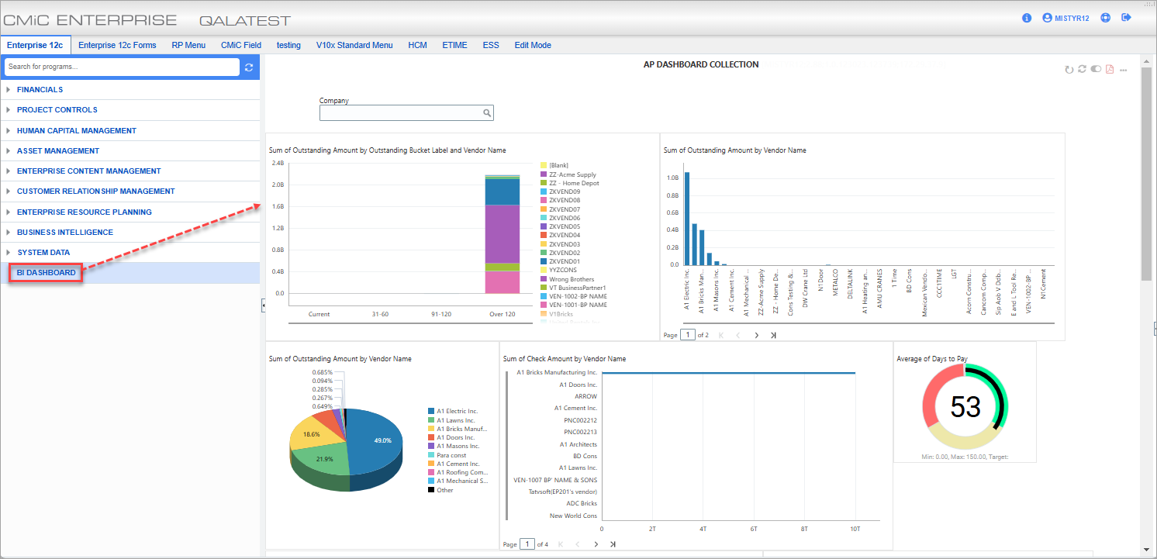Image resolution: width=1157 pixels, height=559 pixels.
Task: Open the V10x Standard Menu tab
Action: [354, 45]
